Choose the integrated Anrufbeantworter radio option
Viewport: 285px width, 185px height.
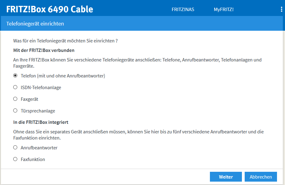pyautogui.click(x=15, y=148)
